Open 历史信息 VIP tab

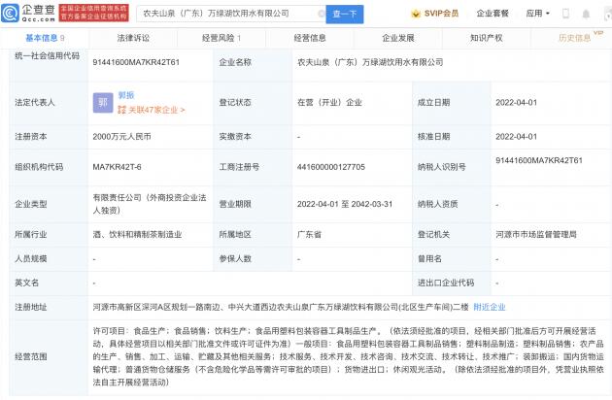pyautogui.click(x=575, y=38)
